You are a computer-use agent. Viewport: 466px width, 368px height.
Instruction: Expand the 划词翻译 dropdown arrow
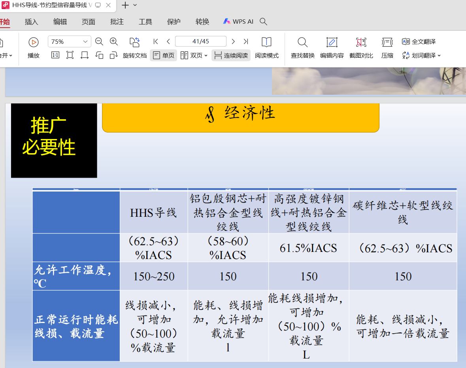(439, 56)
